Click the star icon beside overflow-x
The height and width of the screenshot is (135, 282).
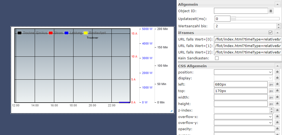(x=277, y=117)
